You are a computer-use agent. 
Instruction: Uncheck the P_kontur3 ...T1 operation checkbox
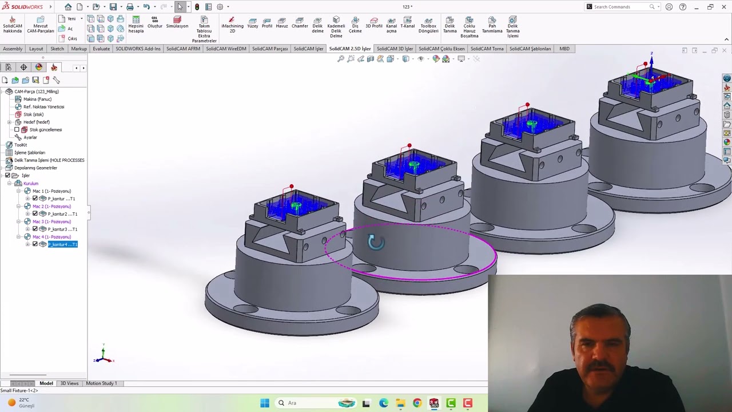pos(35,229)
